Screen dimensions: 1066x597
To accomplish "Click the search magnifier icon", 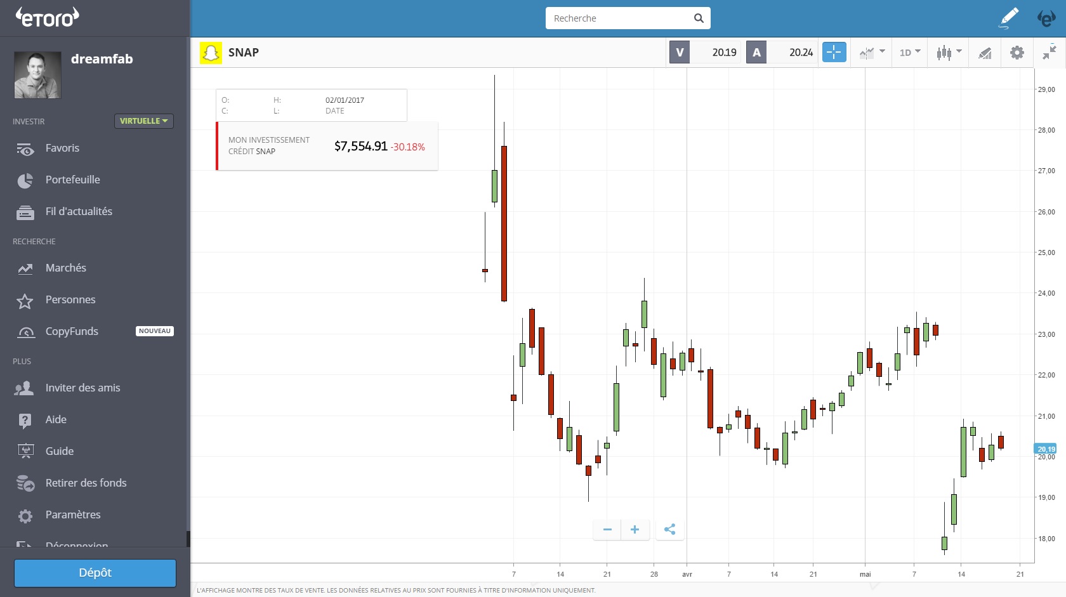I will tap(699, 18).
